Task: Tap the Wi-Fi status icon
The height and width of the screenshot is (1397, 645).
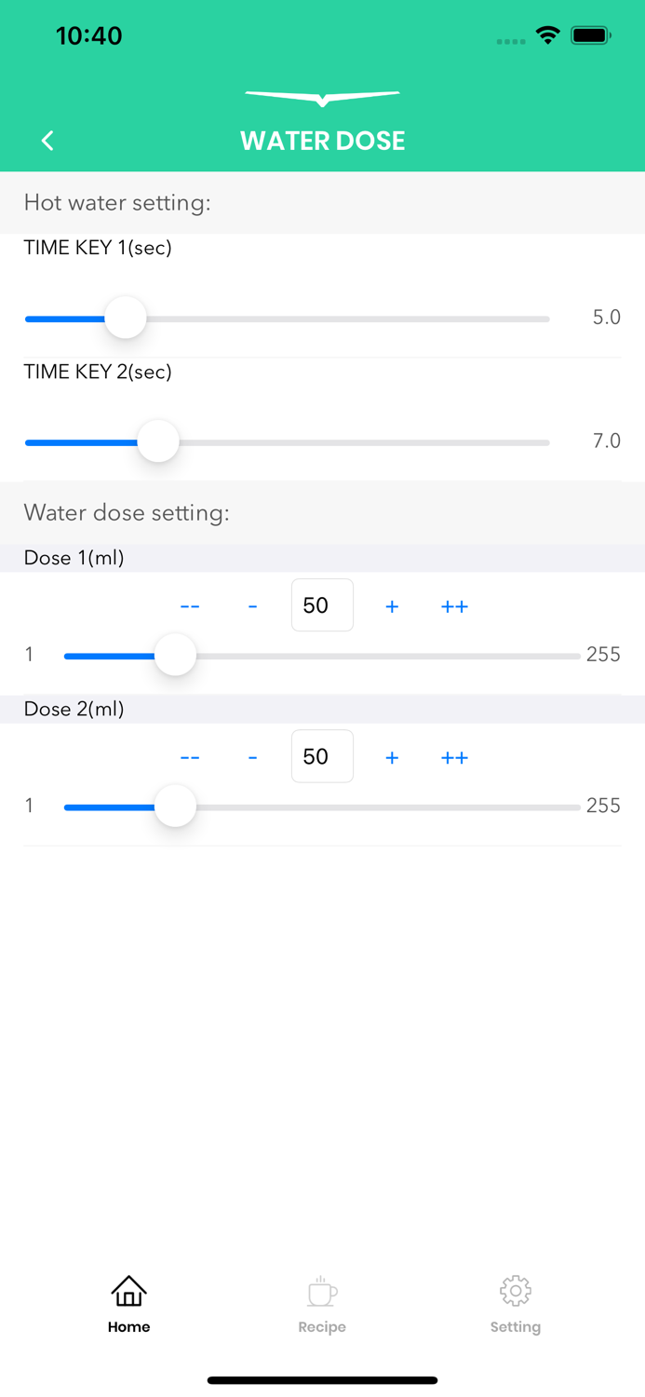Action: click(x=547, y=36)
